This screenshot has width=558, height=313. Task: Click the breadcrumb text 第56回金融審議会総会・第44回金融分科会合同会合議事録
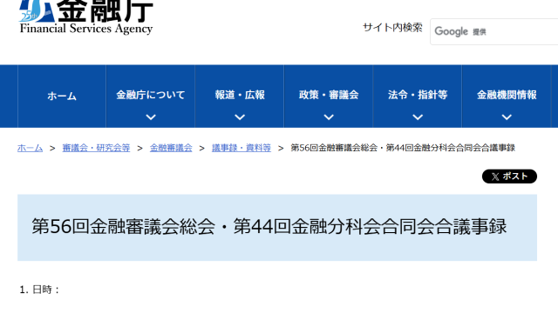[x=403, y=148]
